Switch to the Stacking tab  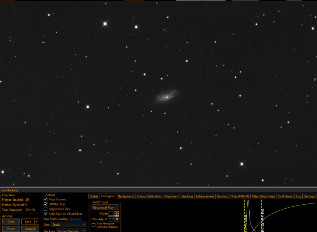(x=187, y=196)
